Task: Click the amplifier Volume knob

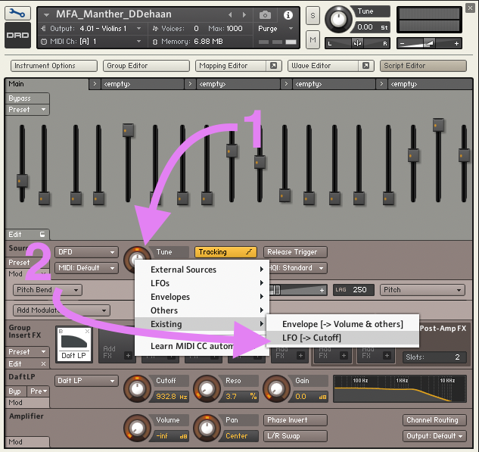Action: [x=137, y=428]
